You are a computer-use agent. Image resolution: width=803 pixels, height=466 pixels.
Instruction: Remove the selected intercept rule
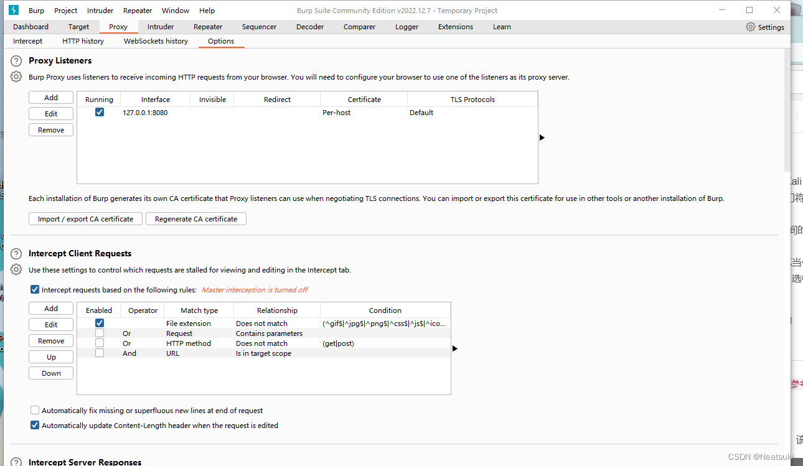click(x=51, y=341)
